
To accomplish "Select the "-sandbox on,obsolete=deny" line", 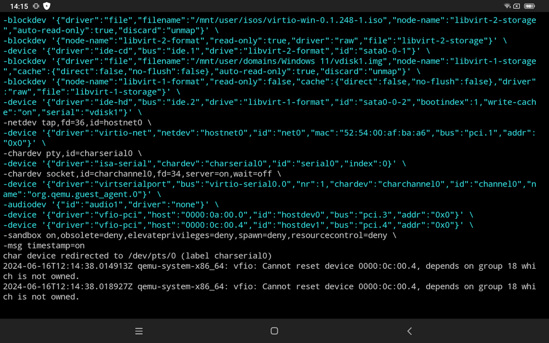I will point(200,235).
